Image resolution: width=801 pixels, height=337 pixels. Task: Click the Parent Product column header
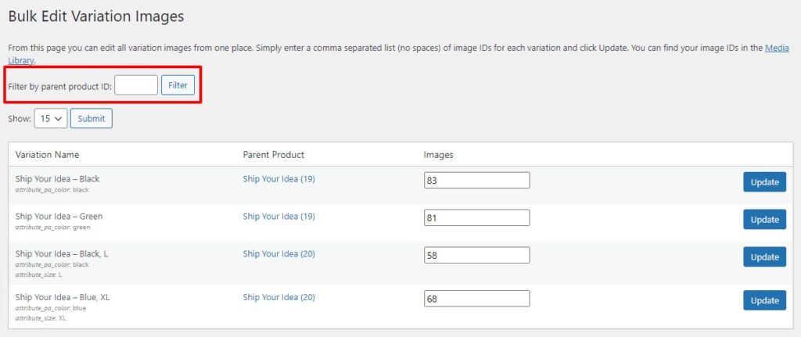(x=273, y=155)
